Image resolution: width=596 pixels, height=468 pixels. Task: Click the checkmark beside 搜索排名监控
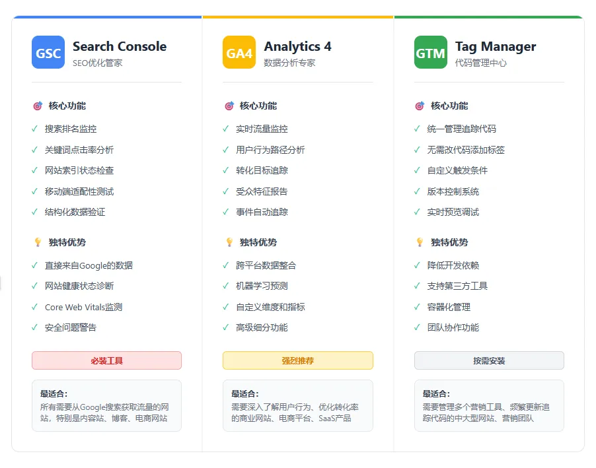34,129
